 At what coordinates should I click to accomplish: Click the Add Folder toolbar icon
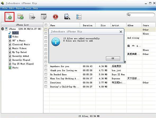coord(21,17)
